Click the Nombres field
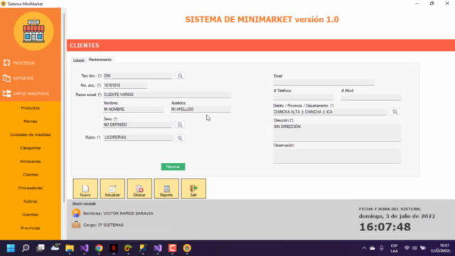The height and width of the screenshot is (256, 455). (x=133, y=110)
